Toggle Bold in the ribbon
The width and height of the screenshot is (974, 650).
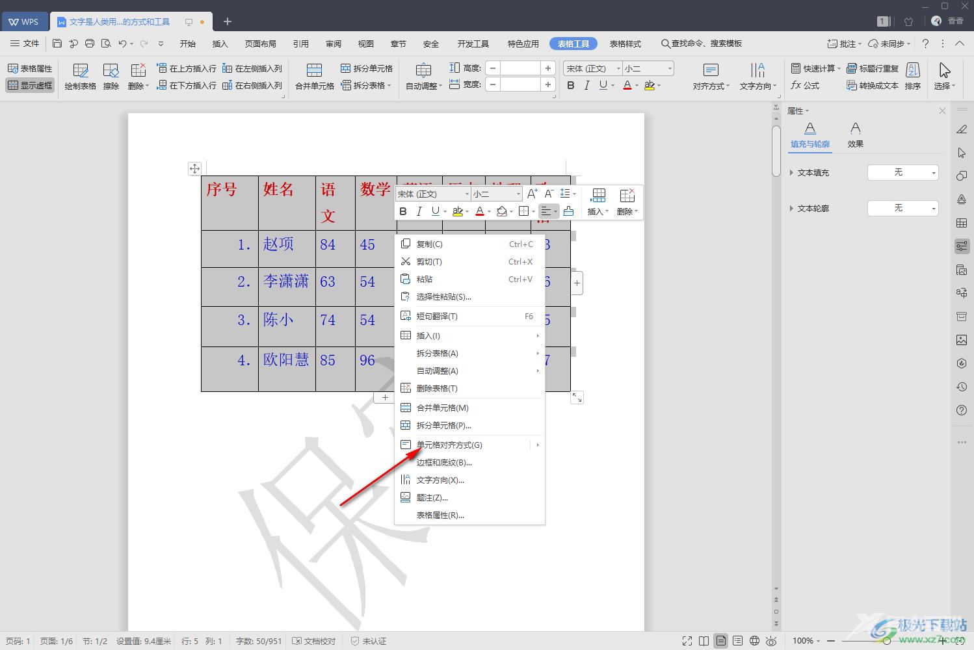[x=571, y=85]
